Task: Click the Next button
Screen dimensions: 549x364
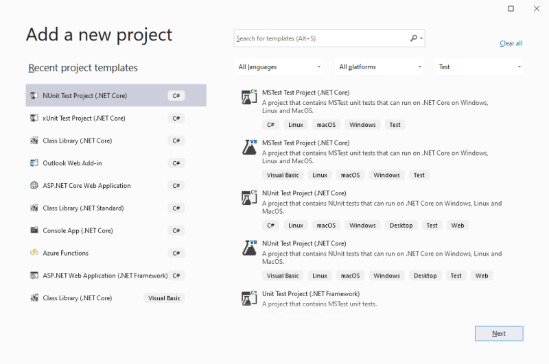Action: click(499, 334)
